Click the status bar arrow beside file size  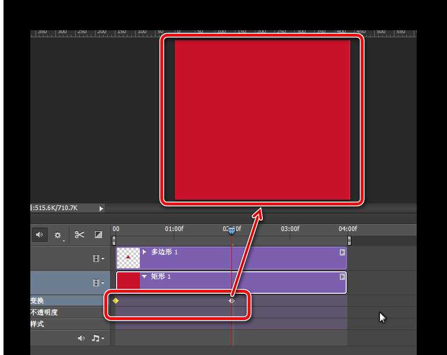[101, 208]
